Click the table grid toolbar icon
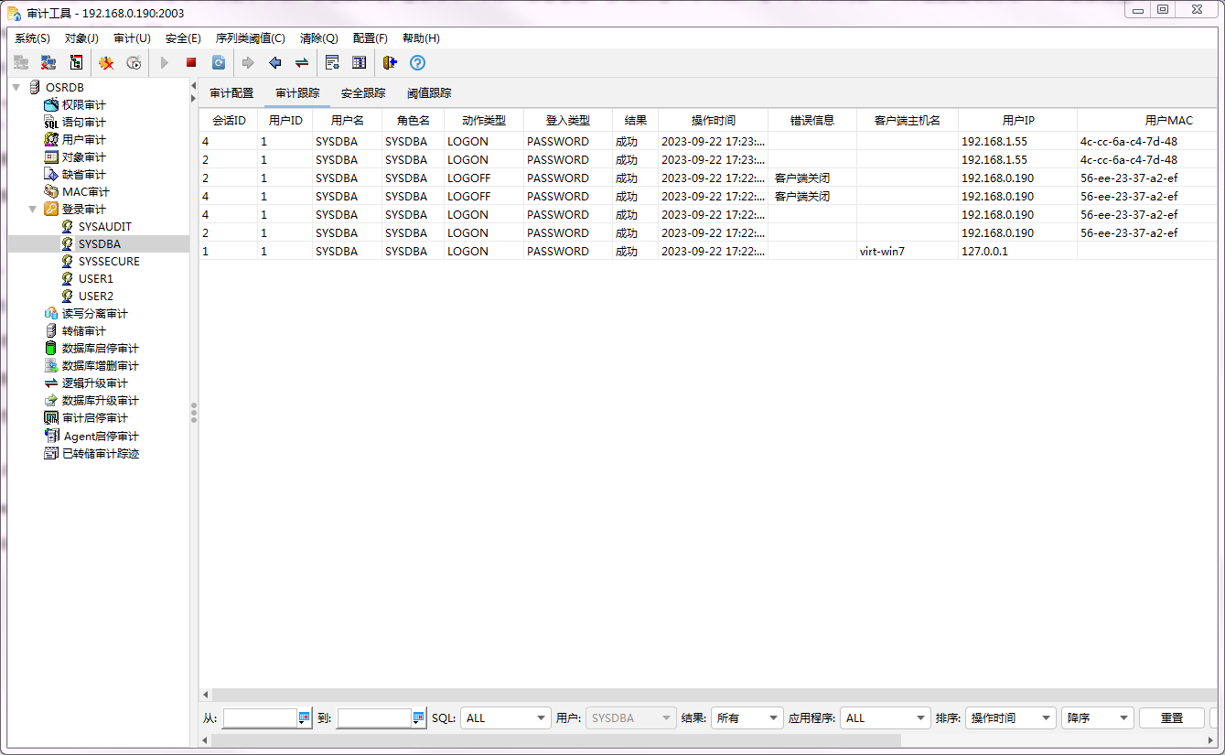The image size is (1225, 755). click(360, 62)
